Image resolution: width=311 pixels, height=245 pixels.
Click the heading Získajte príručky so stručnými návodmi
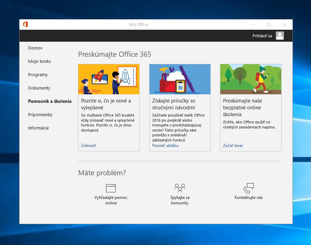(x=174, y=104)
